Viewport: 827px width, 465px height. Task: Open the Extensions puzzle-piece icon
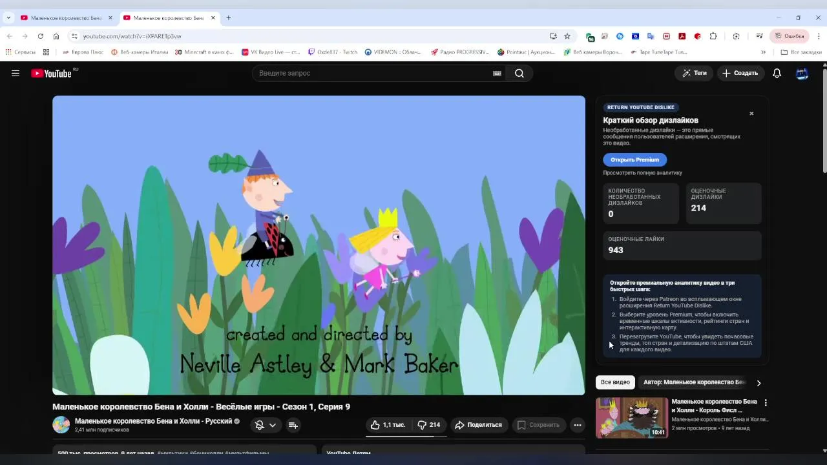click(x=713, y=36)
